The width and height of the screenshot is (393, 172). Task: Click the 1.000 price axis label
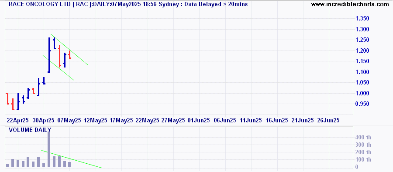pyautogui.click(x=362, y=93)
